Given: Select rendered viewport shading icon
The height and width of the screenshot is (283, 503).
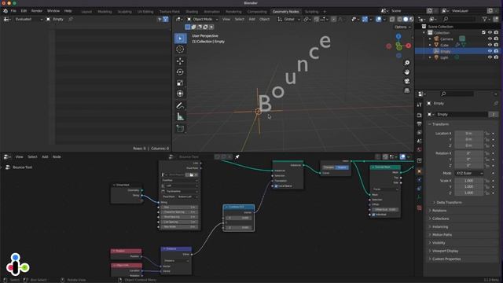Looking at the screenshot, I should pyautogui.click(x=411, y=19).
